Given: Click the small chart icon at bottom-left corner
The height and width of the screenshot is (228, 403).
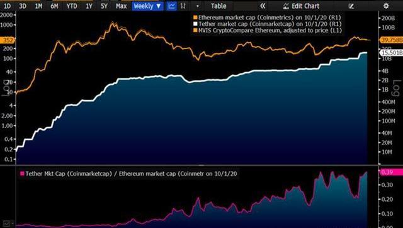Looking at the screenshot, I should click(6, 224).
